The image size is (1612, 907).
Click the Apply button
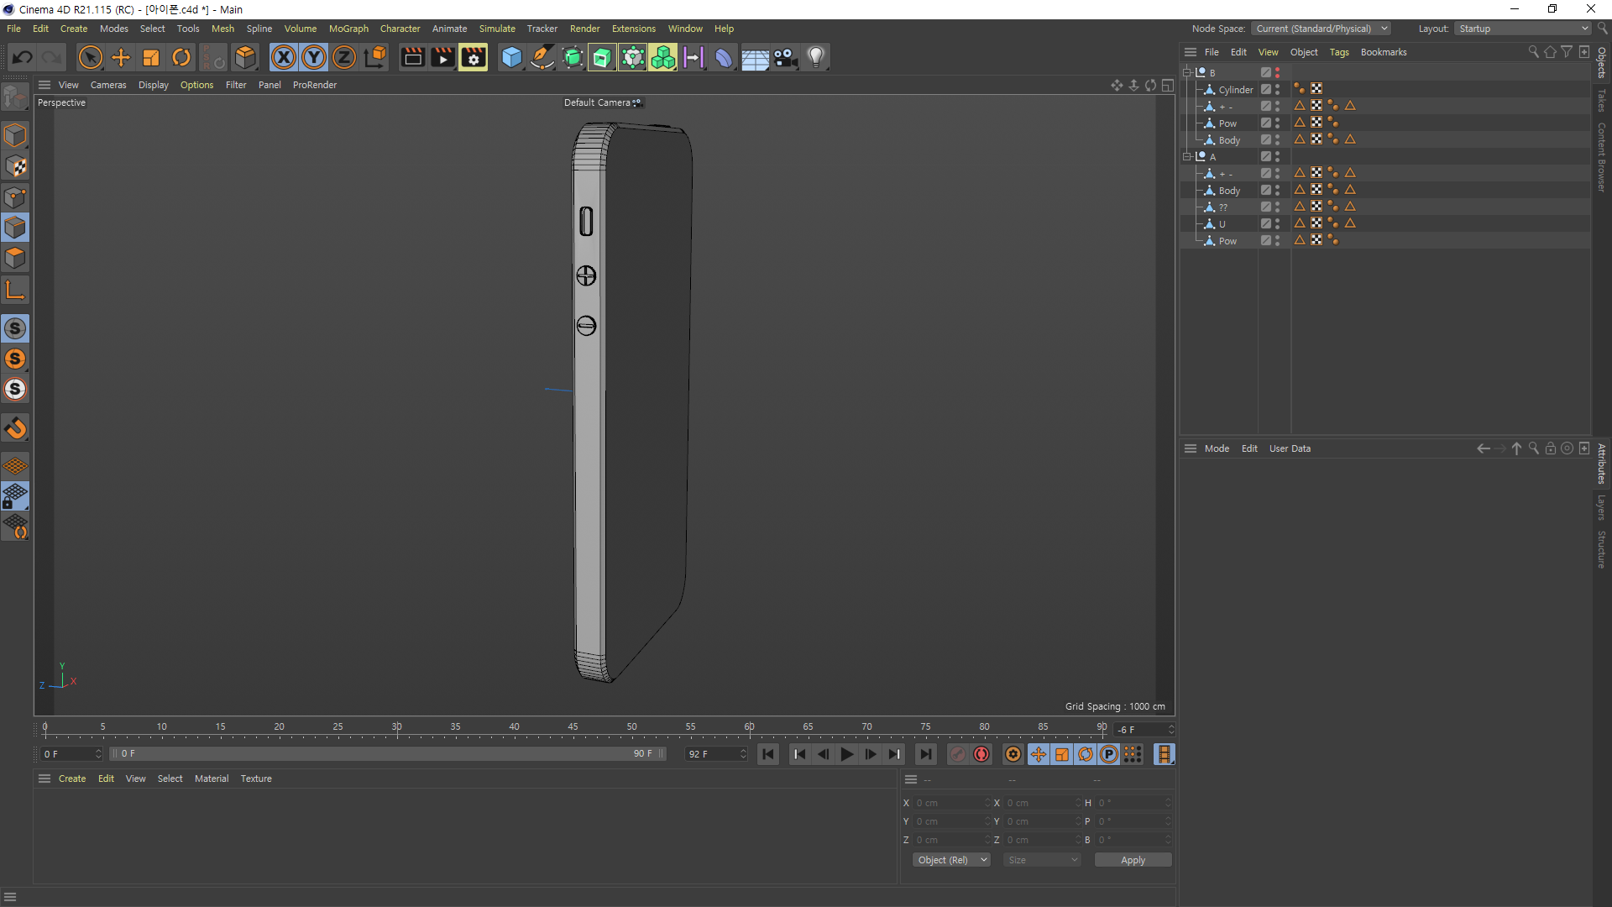pyautogui.click(x=1133, y=860)
